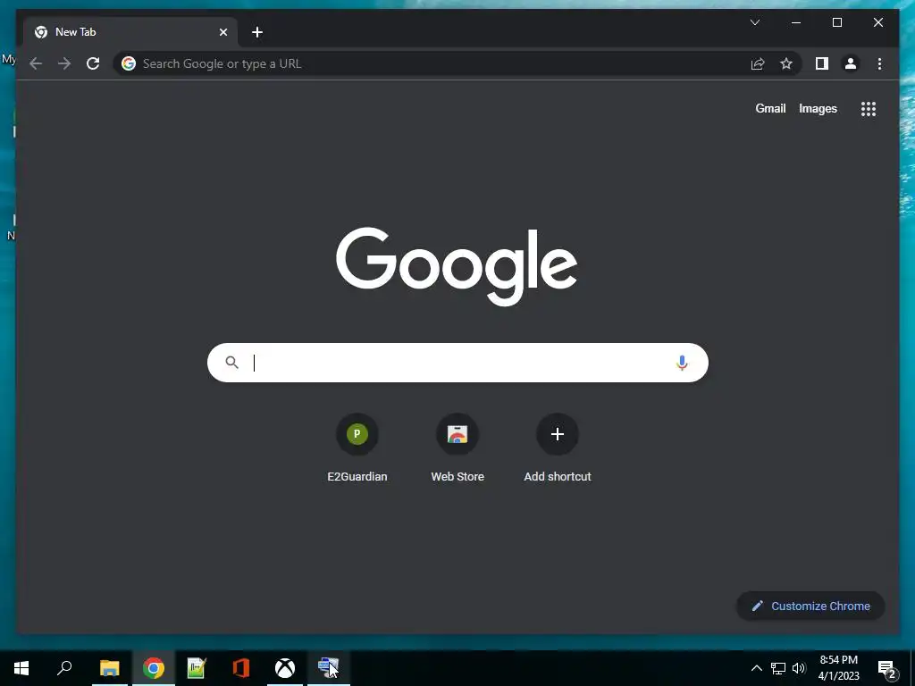Open the taskbar app under the cursor
The image size is (915, 686).
[329, 668]
